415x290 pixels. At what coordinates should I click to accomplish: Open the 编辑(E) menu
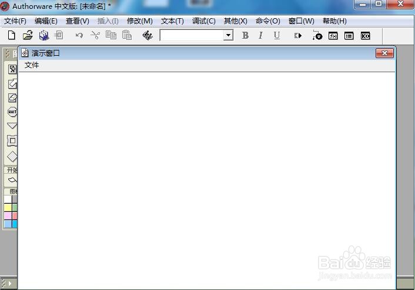click(x=46, y=21)
